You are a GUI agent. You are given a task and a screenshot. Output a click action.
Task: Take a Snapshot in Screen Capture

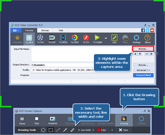[53, 121]
